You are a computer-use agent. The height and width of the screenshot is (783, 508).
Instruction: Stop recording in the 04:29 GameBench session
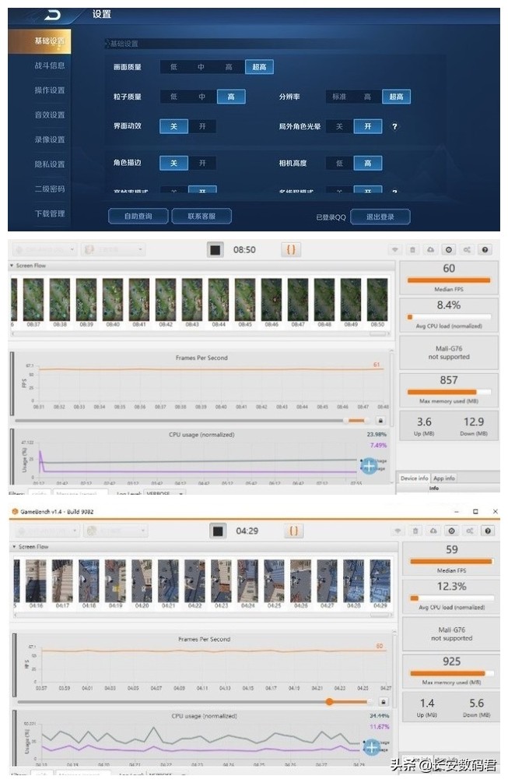pyautogui.click(x=218, y=531)
